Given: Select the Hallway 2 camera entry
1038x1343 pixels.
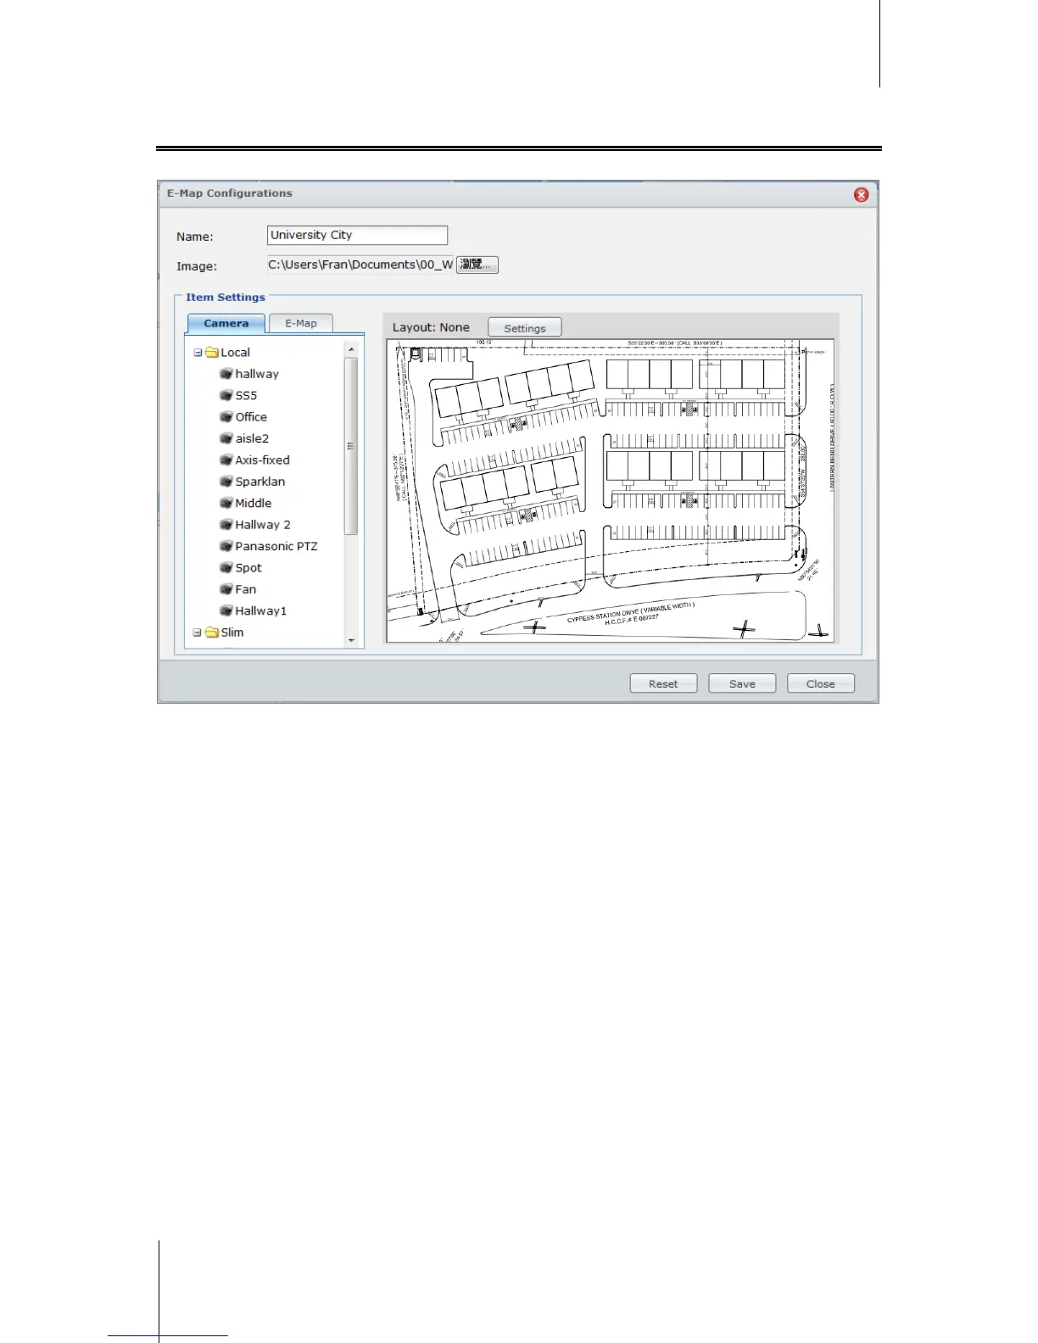Looking at the screenshot, I should (x=263, y=525).
